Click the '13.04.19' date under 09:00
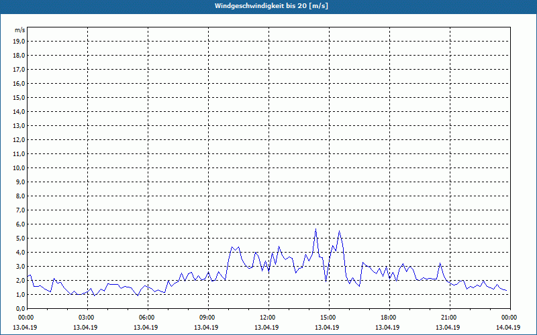The height and width of the screenshot is (335, 537). tap(206, 328)
